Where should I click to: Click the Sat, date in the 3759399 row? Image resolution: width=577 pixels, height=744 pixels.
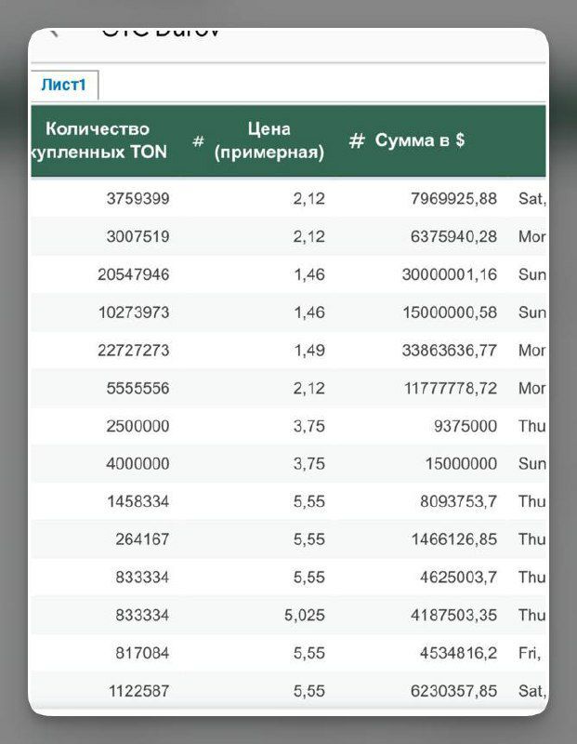point(532,198)
